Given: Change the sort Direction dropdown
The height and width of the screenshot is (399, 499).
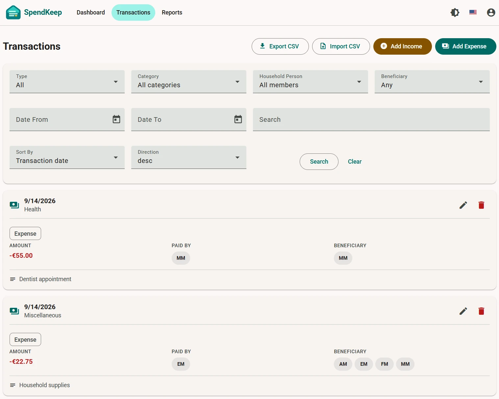Looking at the screenshot, I should [189, 157].
